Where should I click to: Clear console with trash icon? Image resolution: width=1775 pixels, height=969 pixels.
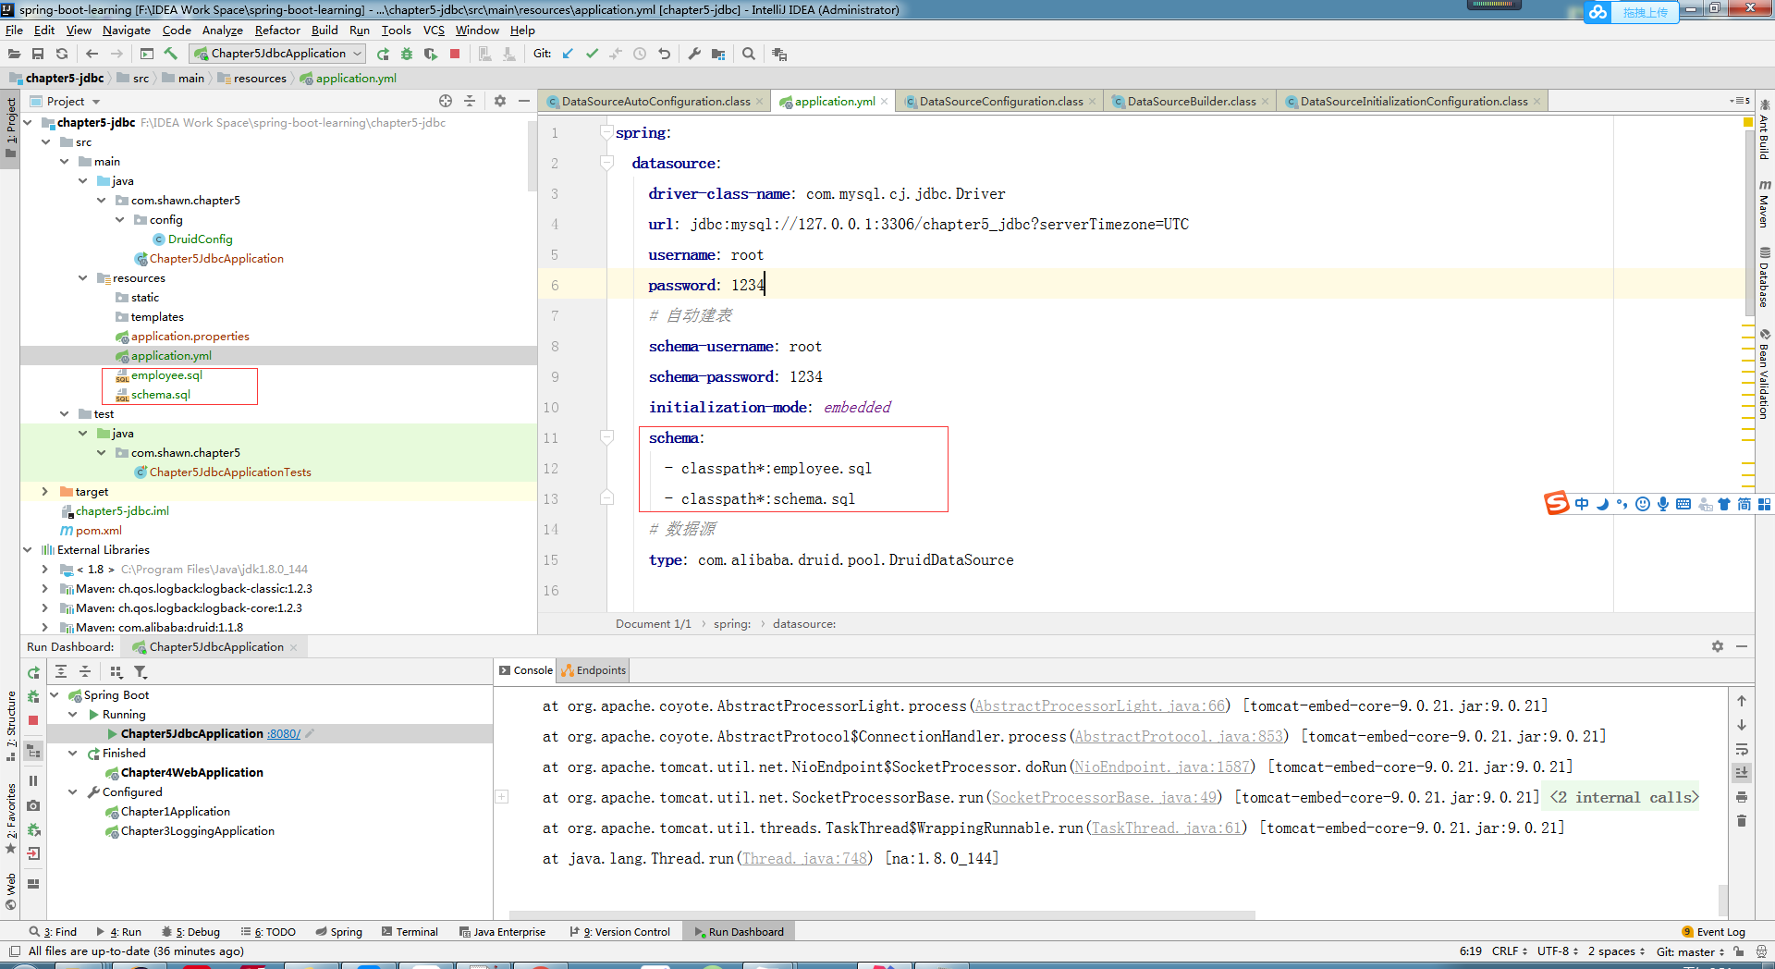[x=1742, y=821]
